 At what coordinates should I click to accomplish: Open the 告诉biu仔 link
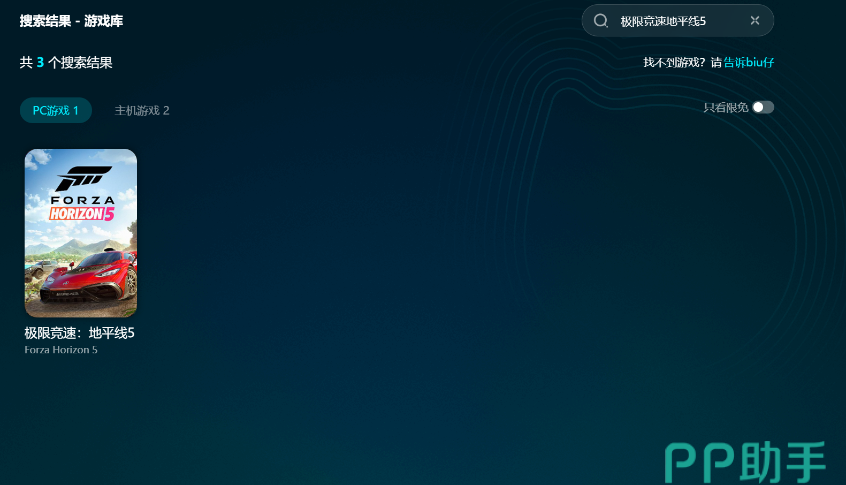click(749, 63)
